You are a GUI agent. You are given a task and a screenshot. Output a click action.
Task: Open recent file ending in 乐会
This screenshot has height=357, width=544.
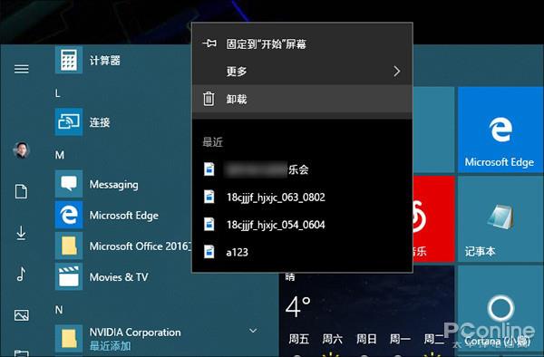pyautogui.click(x=302, y=169)
